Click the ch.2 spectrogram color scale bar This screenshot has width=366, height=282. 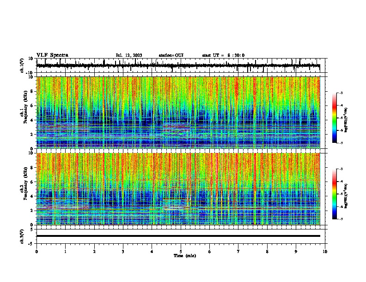tap(334, 194)
